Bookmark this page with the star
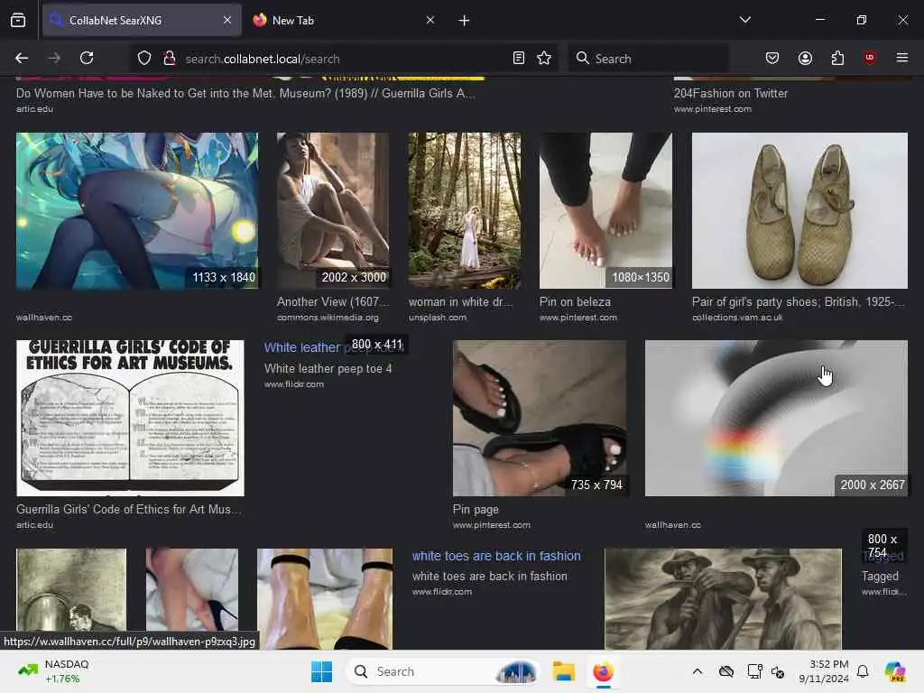Image resolution: width=924 pixels, height=693 pixels. [x=544, y=58]
